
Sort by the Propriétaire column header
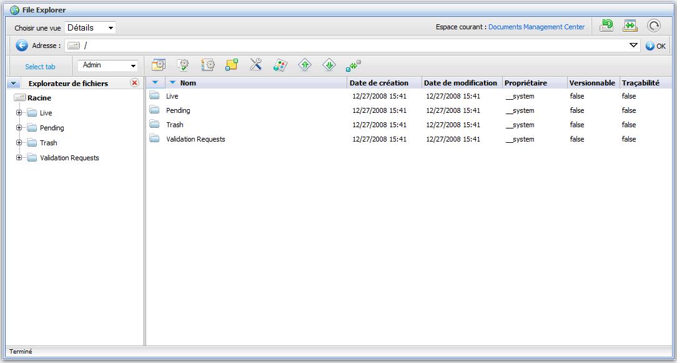[x=525, y=83]
